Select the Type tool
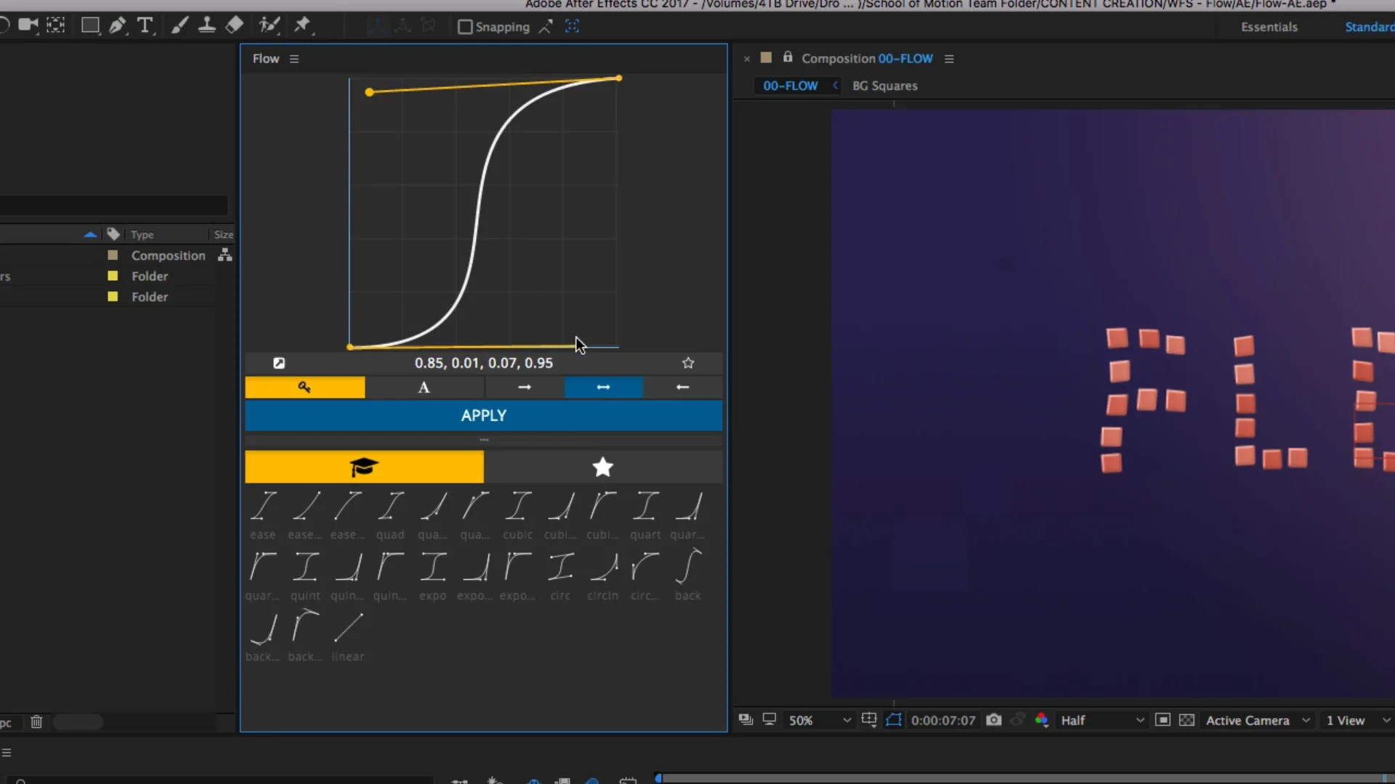 [145, 26]
